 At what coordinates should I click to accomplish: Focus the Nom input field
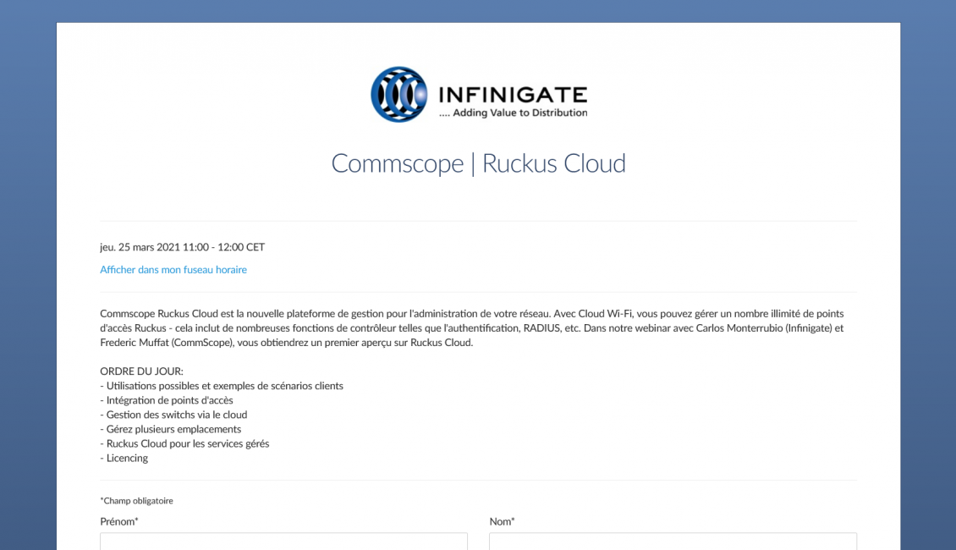point(673,542)
